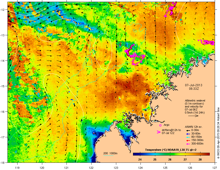Click the colorbar value 24

click(x=140, y=159)
